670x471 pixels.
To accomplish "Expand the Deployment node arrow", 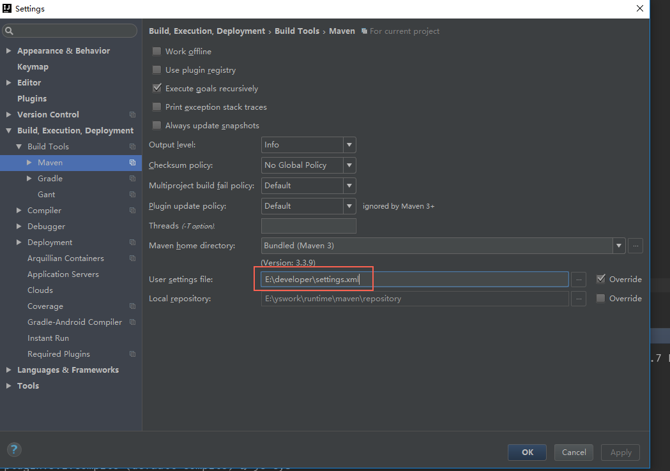I will [x=19, y=242].
